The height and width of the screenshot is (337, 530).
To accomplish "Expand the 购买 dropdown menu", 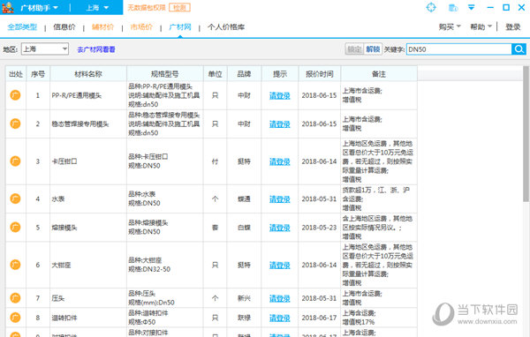I will 450,26.
